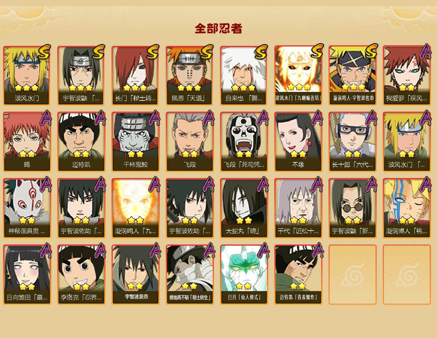
Task: Select the 波风水门 S-rank ninja card
Action: 27,75
